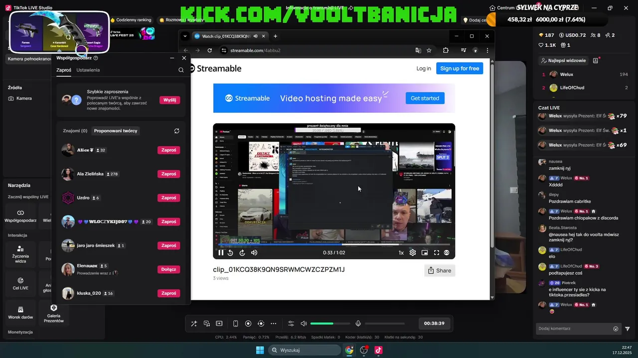Open the browser three-dot menu
This screenshot has width=638, height=358.
pyautogui.click(x=487, y=50)
